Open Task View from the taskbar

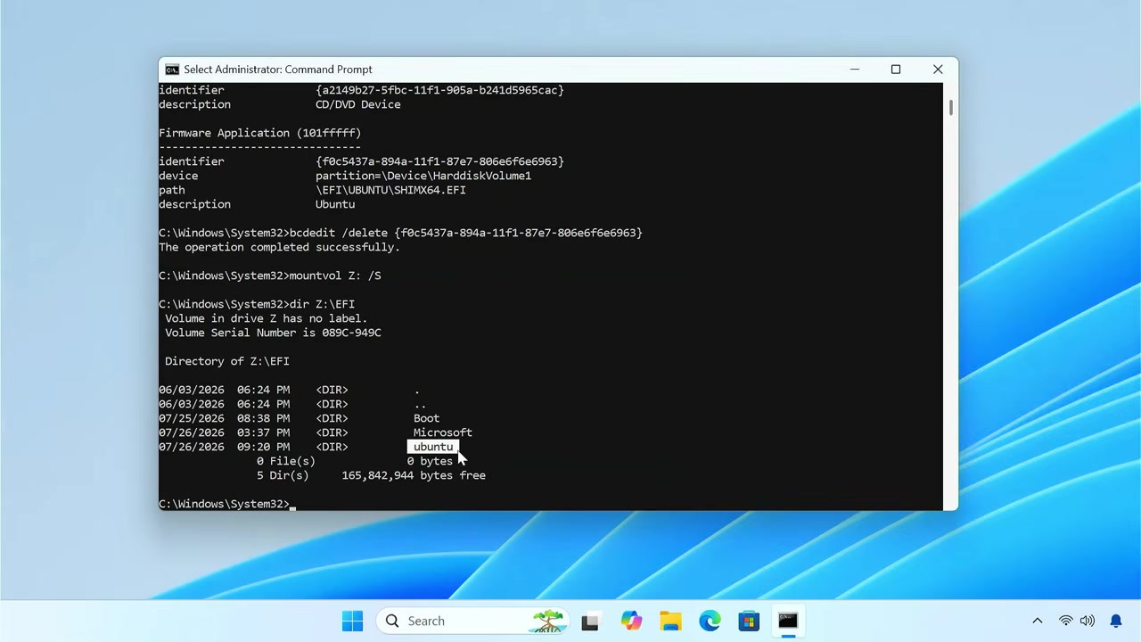(589, 621)
